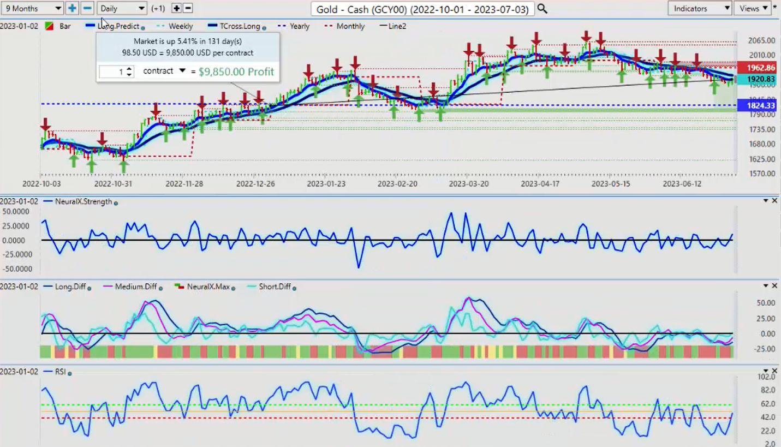781x447 pixels.
Task: Click the red 1962.86 price label
Action: pyautogui.click(x=756, y=68)
